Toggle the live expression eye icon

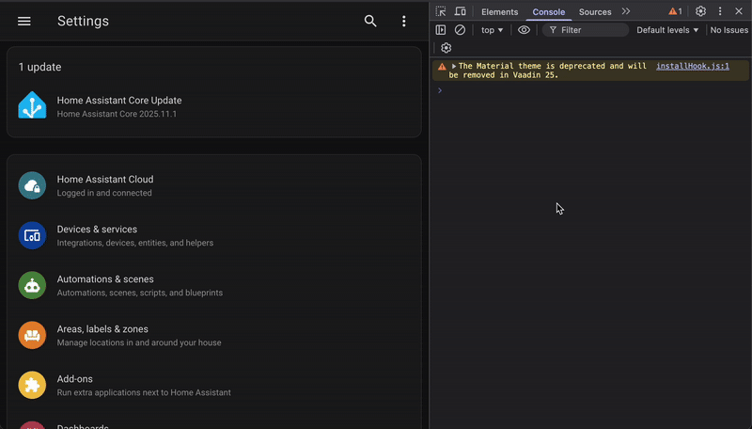click(x=524, y=30)
